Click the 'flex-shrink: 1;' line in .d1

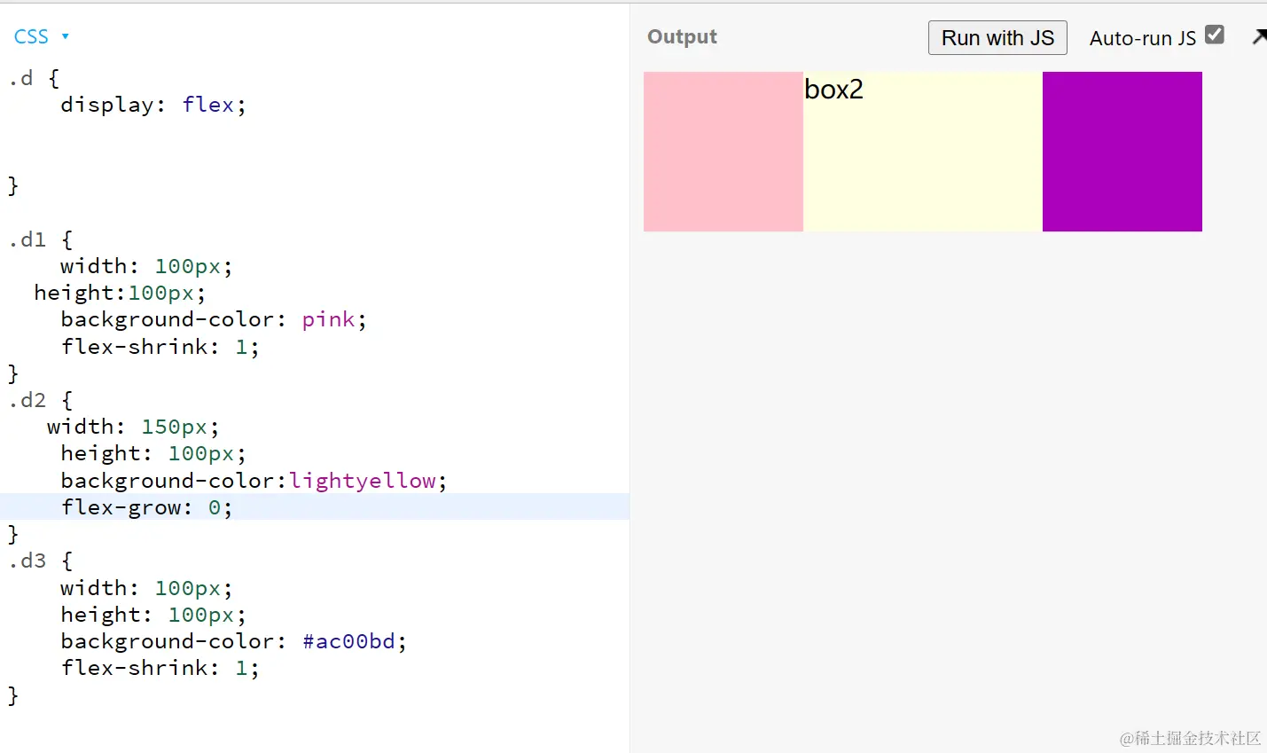tap(160, 347)
